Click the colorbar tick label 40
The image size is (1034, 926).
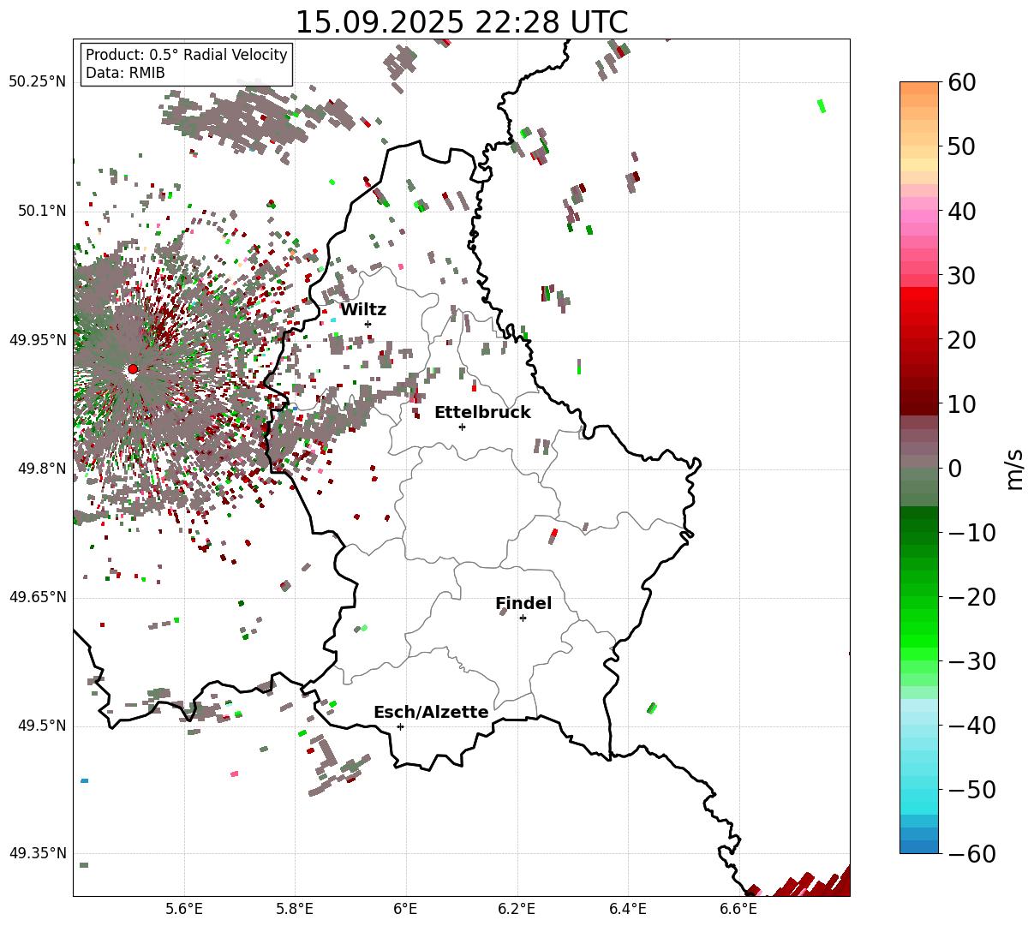coord(961,211)
